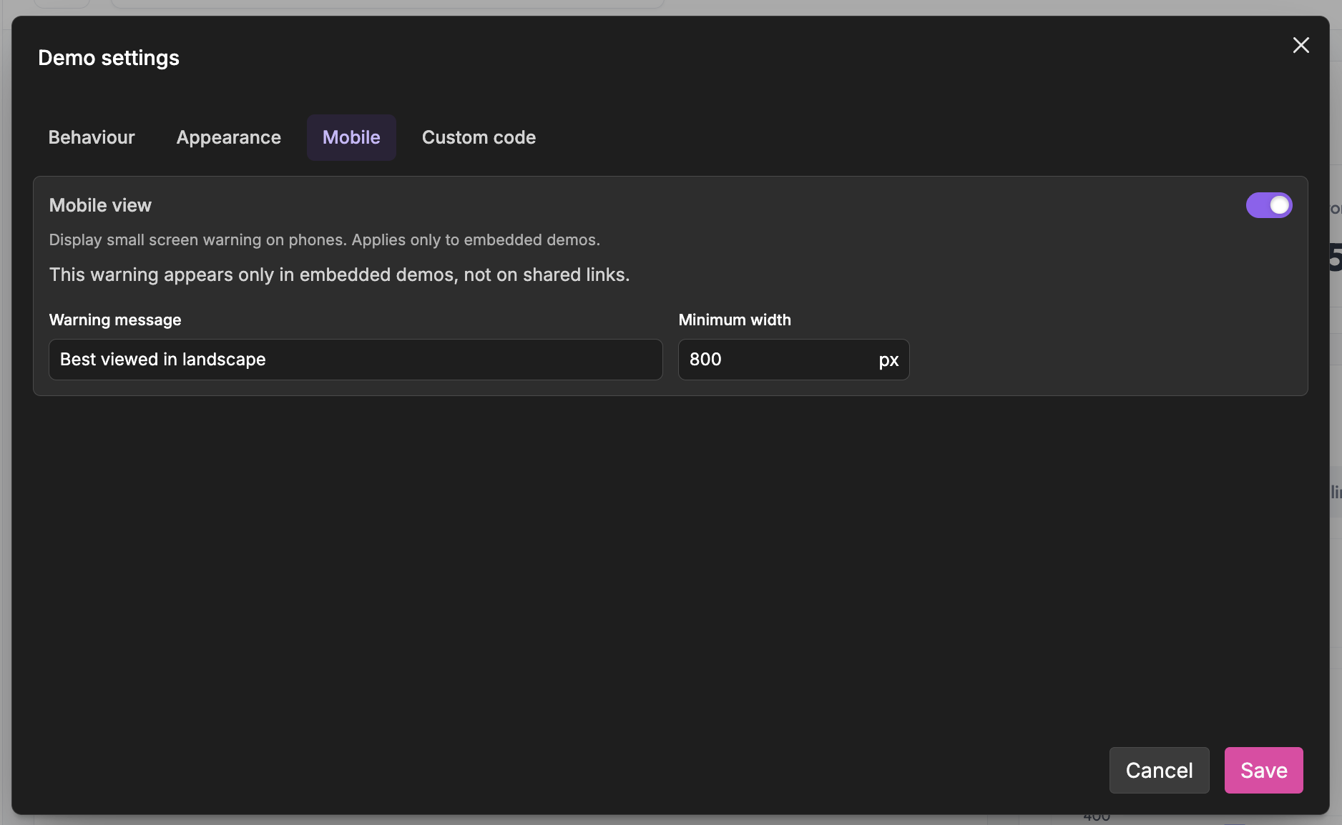
Task: Click the 800 value in Minimum width
Action: click(705, 360)
